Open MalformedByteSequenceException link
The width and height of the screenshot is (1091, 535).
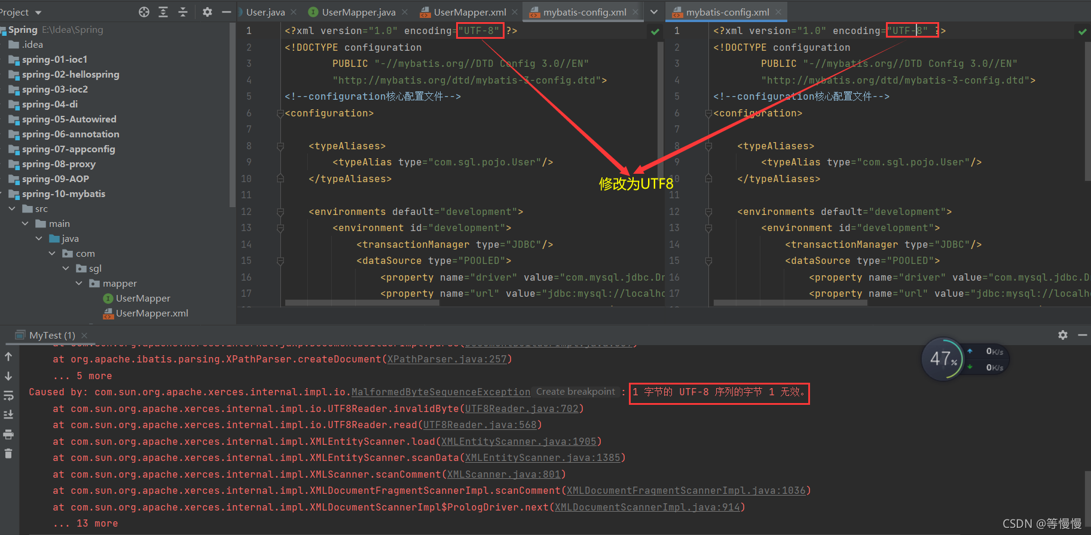pos(441,392)
